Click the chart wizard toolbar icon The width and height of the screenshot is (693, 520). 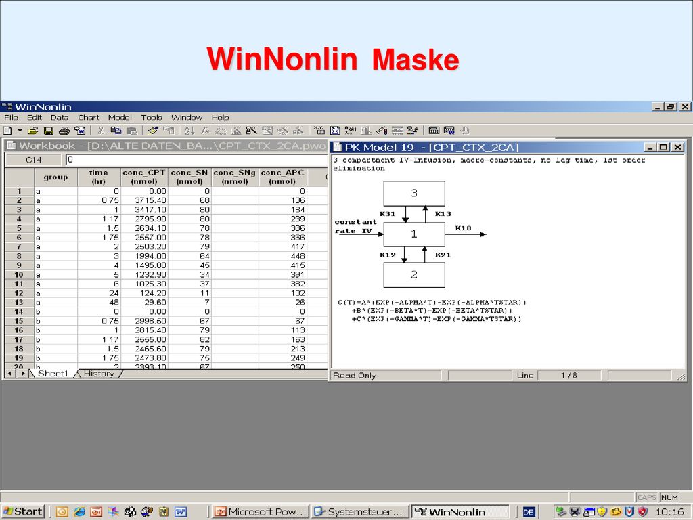pyautogui.click(x=236, y=131)
